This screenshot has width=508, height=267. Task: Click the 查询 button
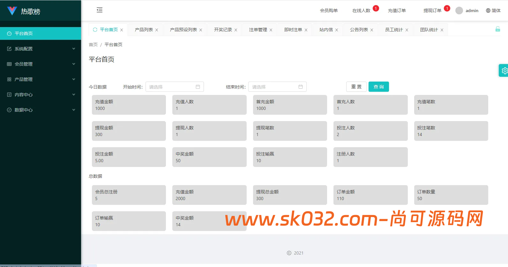[379, 87]
